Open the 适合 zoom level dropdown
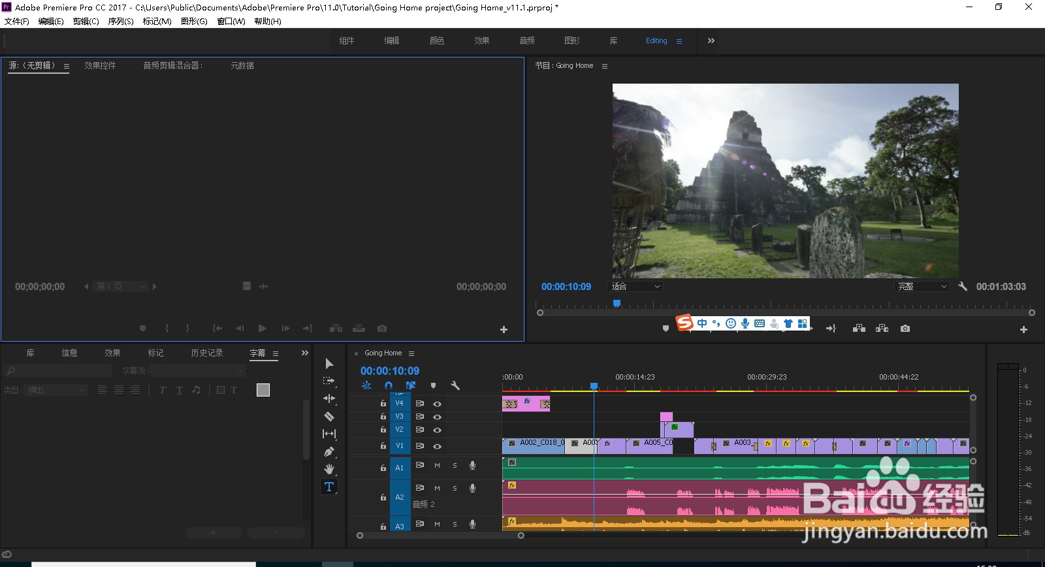Screen dimensions: 1045x567 pos(635,287)
